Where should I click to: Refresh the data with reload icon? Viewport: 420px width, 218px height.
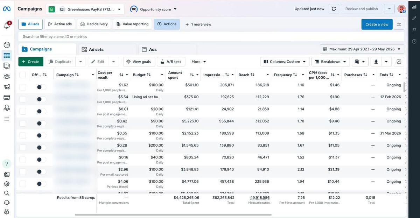(x=334, y=9)
